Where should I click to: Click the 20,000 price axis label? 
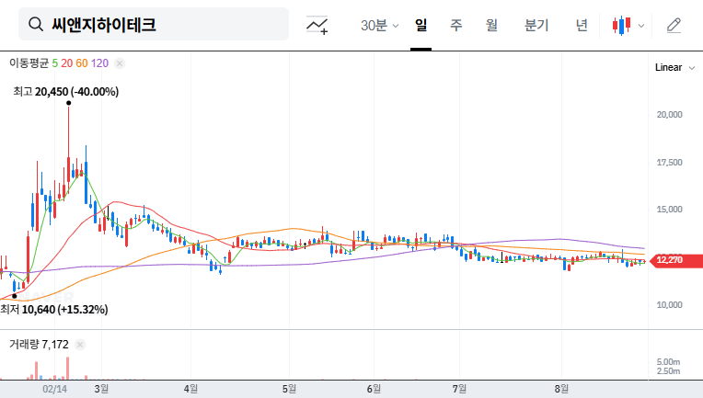click(669, 115)
